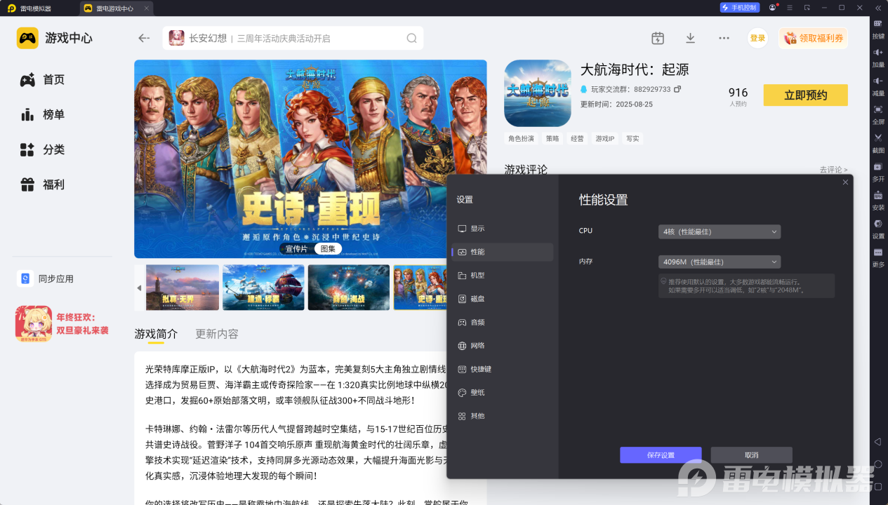This screenshot has height=505, width=888.
Task: Go back with the left arrow
Action: coord(144,39)
